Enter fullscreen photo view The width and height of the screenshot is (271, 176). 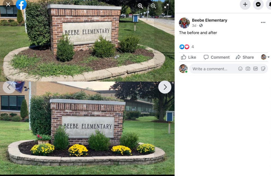[x=166, y=6]
